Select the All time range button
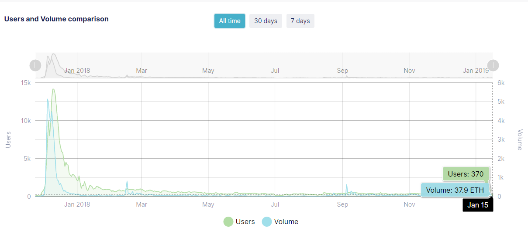 click(x=230, y=21)
